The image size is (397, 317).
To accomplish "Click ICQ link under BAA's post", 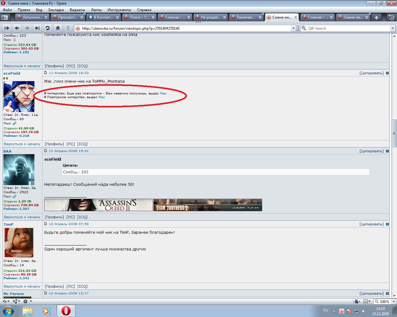I will point(83,217).
